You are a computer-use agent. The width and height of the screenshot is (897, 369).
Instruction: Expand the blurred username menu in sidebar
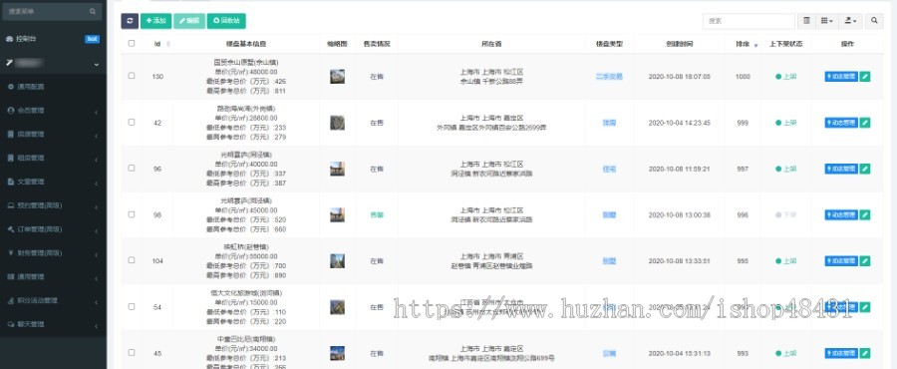click(53, 63)
